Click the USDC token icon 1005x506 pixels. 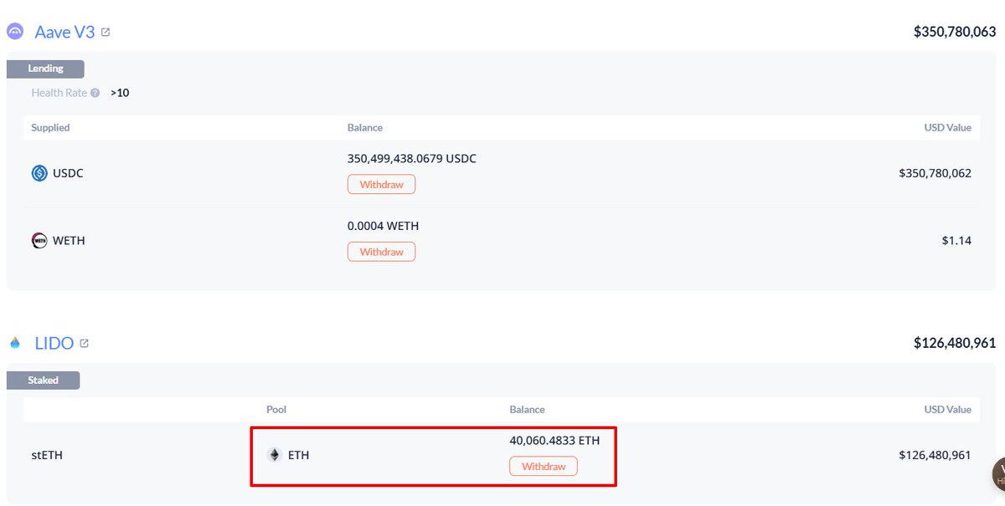(x=39, y=173)
